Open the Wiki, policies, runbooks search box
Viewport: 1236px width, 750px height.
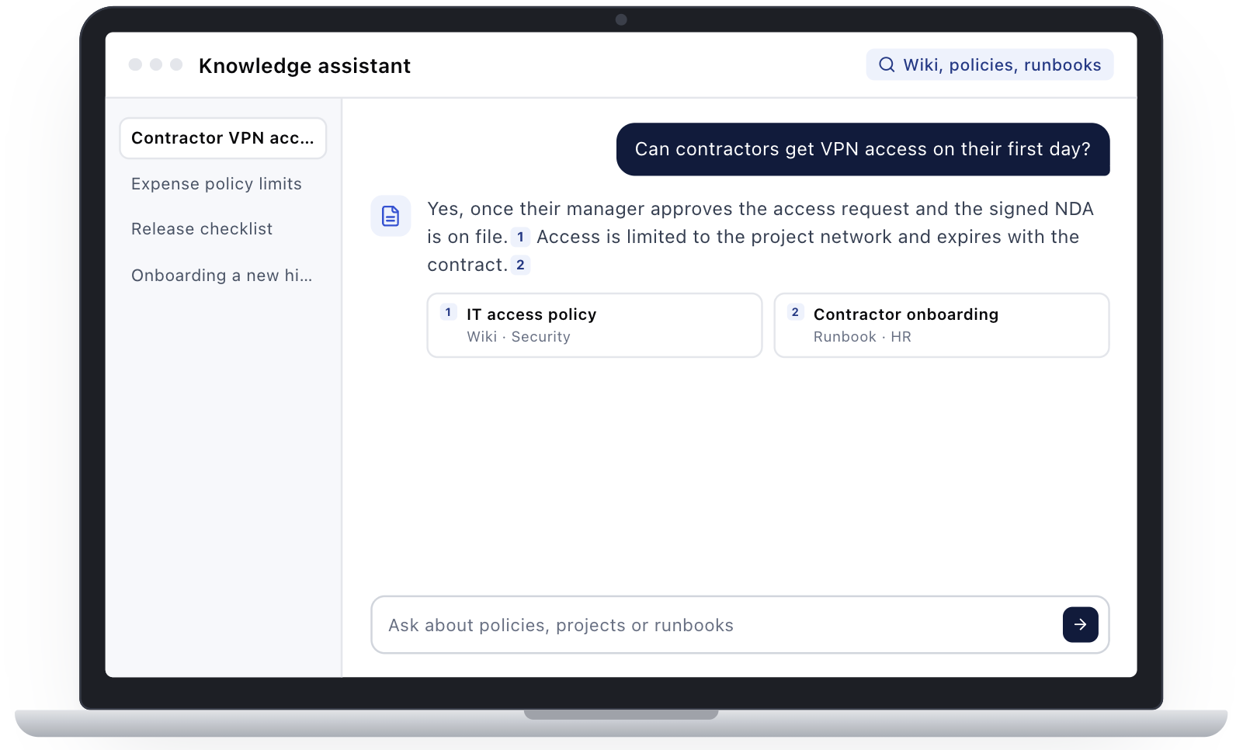(x=990, y=64)
